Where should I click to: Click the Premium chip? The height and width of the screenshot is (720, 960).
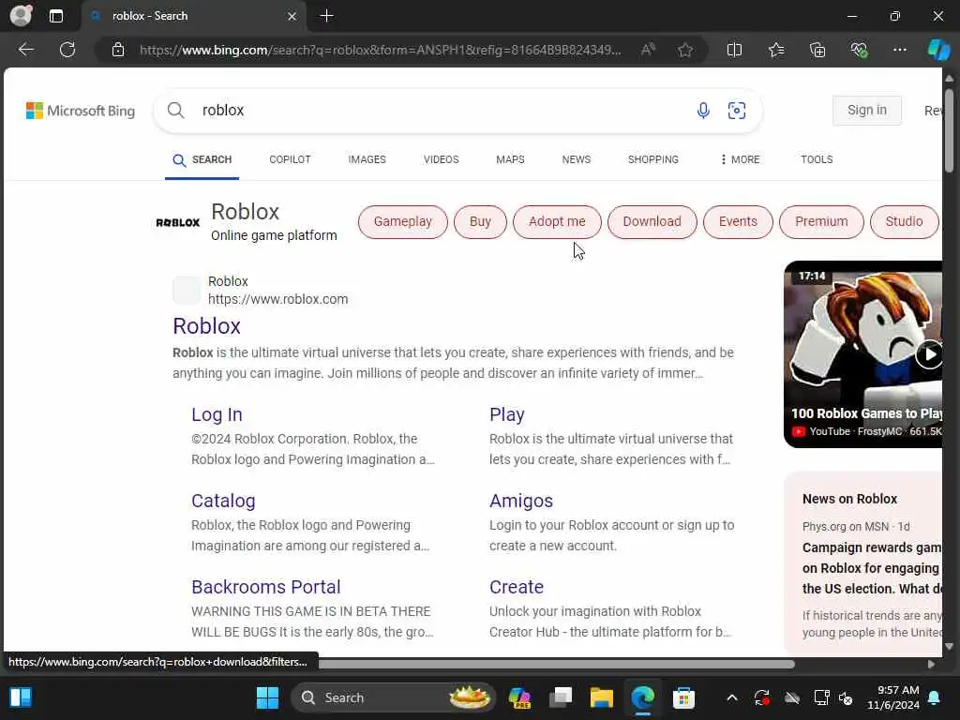click(x=821, y=221)
